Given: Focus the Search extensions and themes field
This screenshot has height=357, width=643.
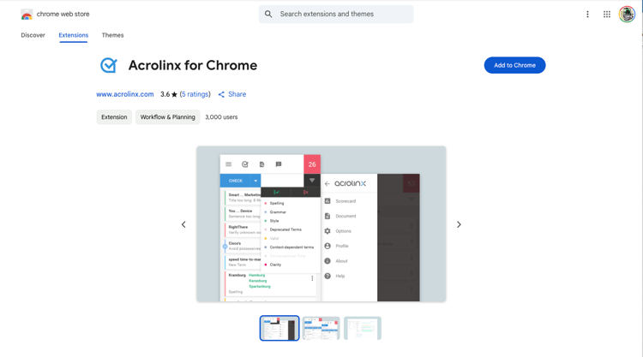Looking at the screenshot, I should tap(336, 14).
